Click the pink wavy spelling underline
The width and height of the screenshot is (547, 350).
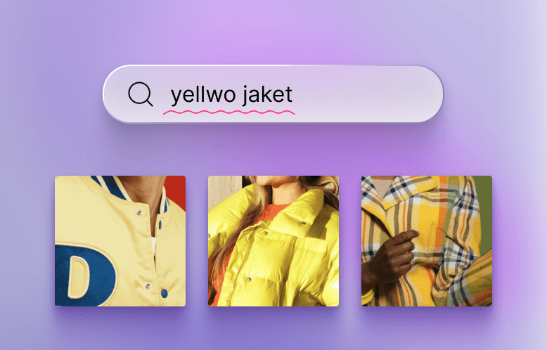coord(229,112)
